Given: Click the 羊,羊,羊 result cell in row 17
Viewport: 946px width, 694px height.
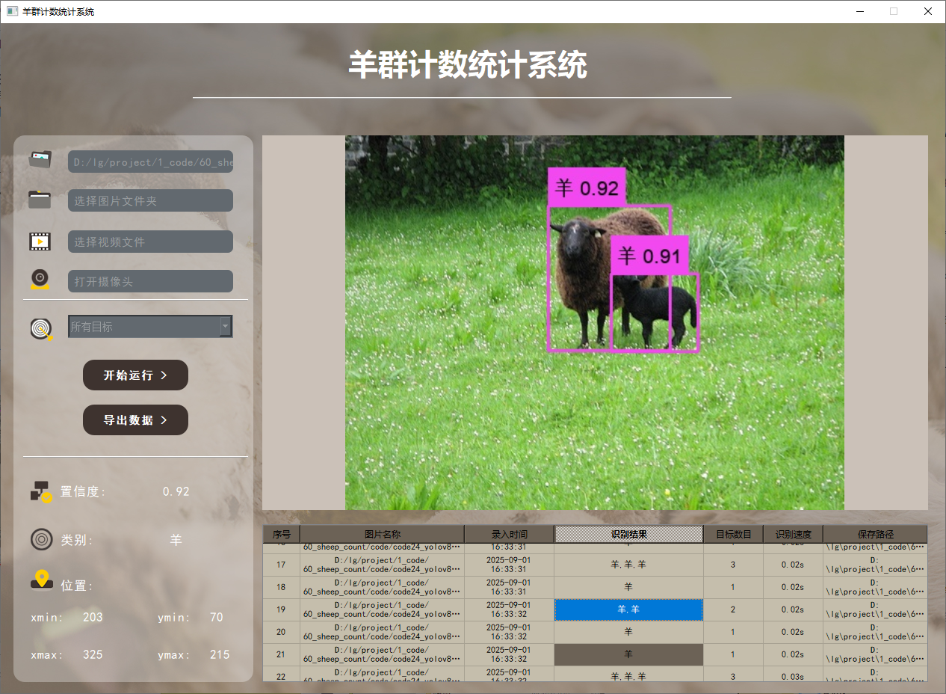Looking at the screenshot, I should point(629,565).
